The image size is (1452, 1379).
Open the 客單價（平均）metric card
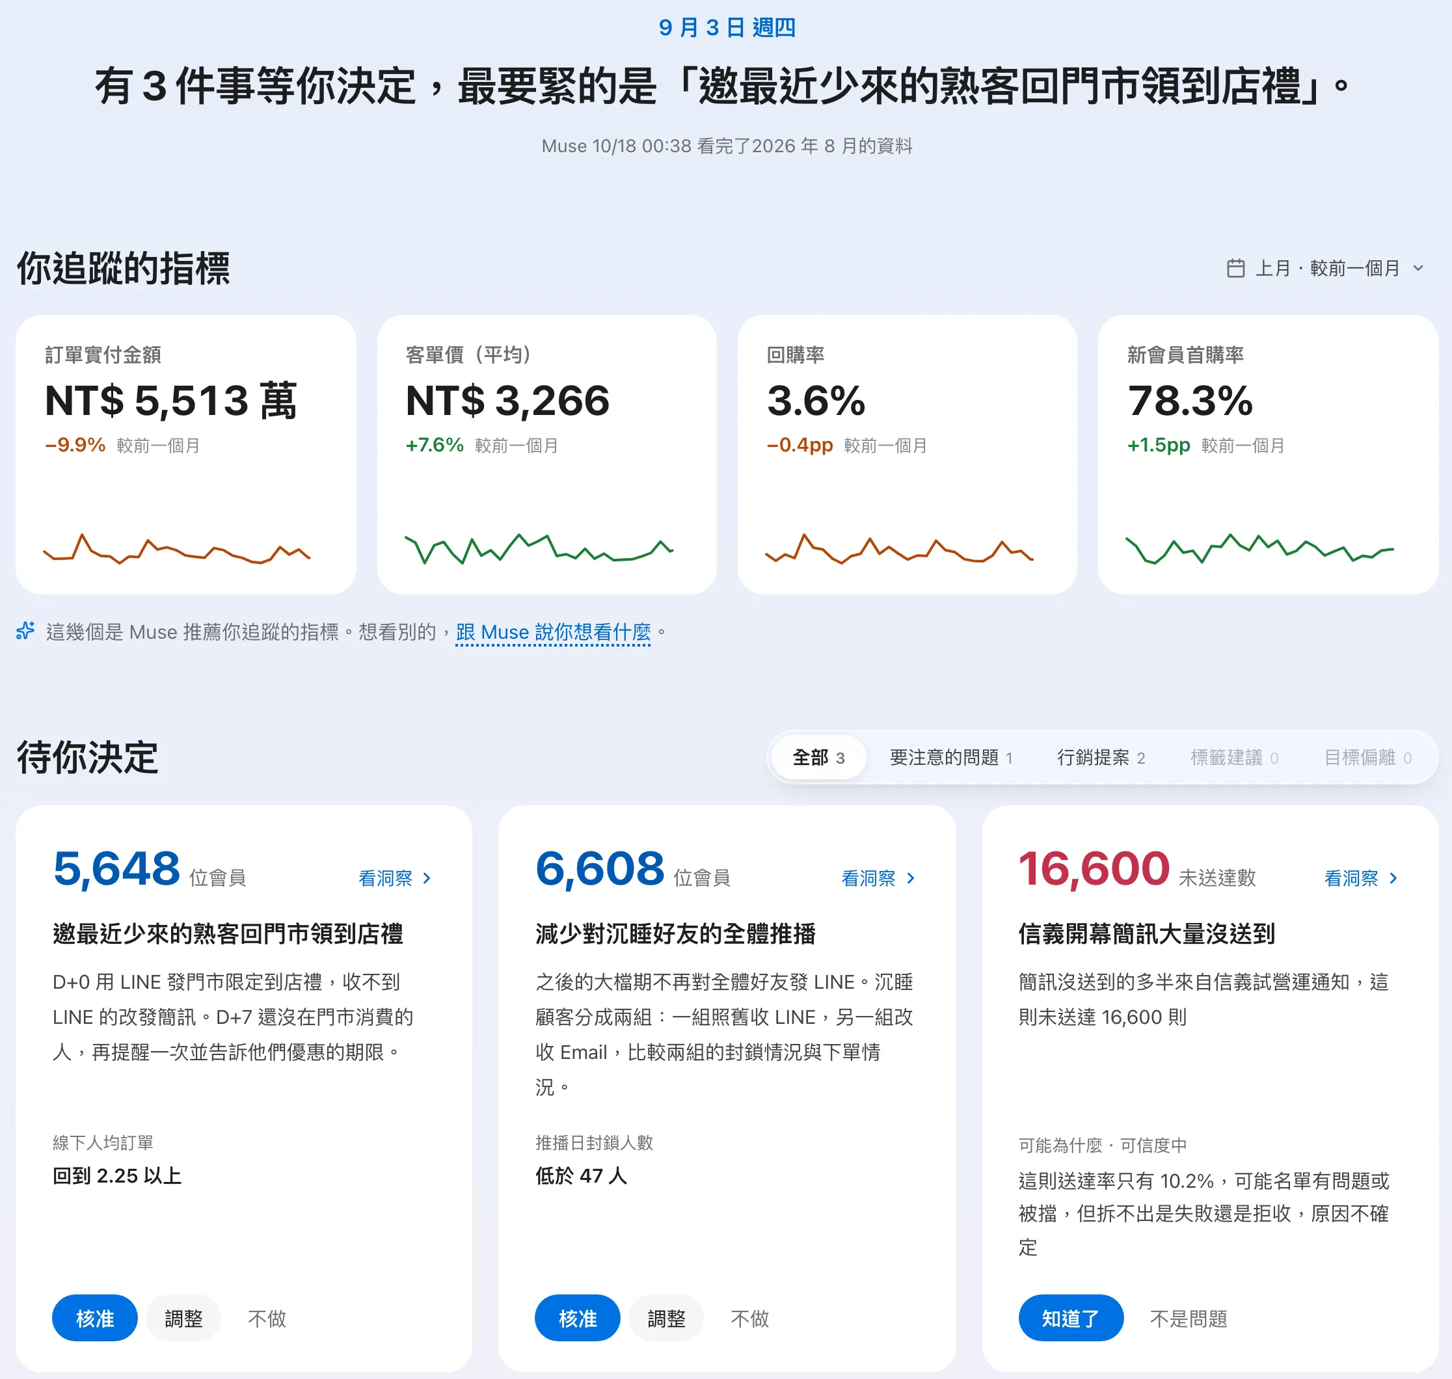point(546,454)
